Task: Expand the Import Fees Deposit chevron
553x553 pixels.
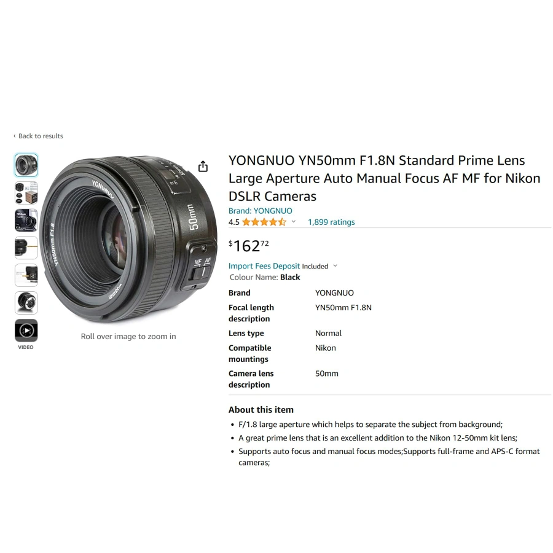Action: tap(335, 266)
